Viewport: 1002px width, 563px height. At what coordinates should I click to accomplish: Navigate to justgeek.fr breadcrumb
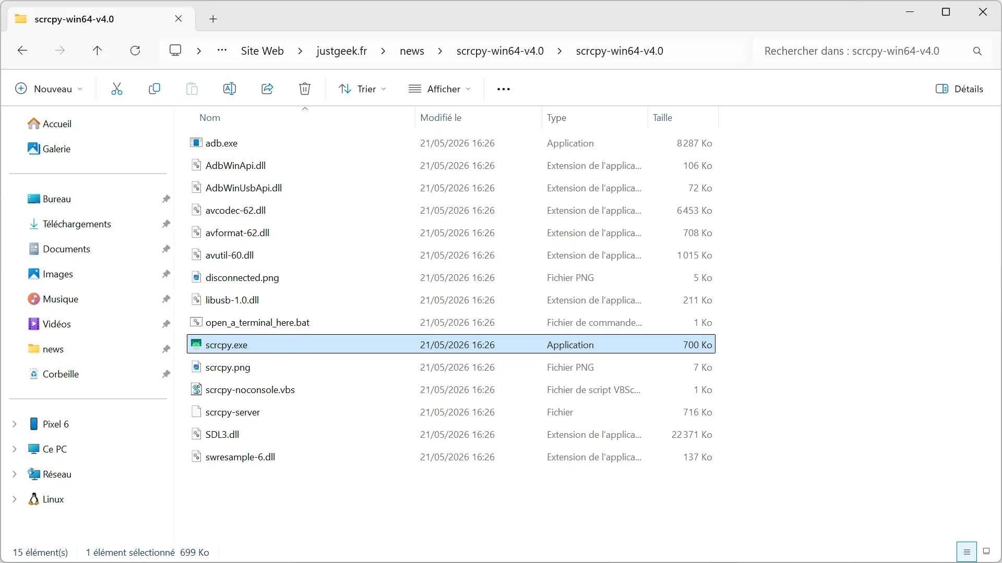[342, 51]
